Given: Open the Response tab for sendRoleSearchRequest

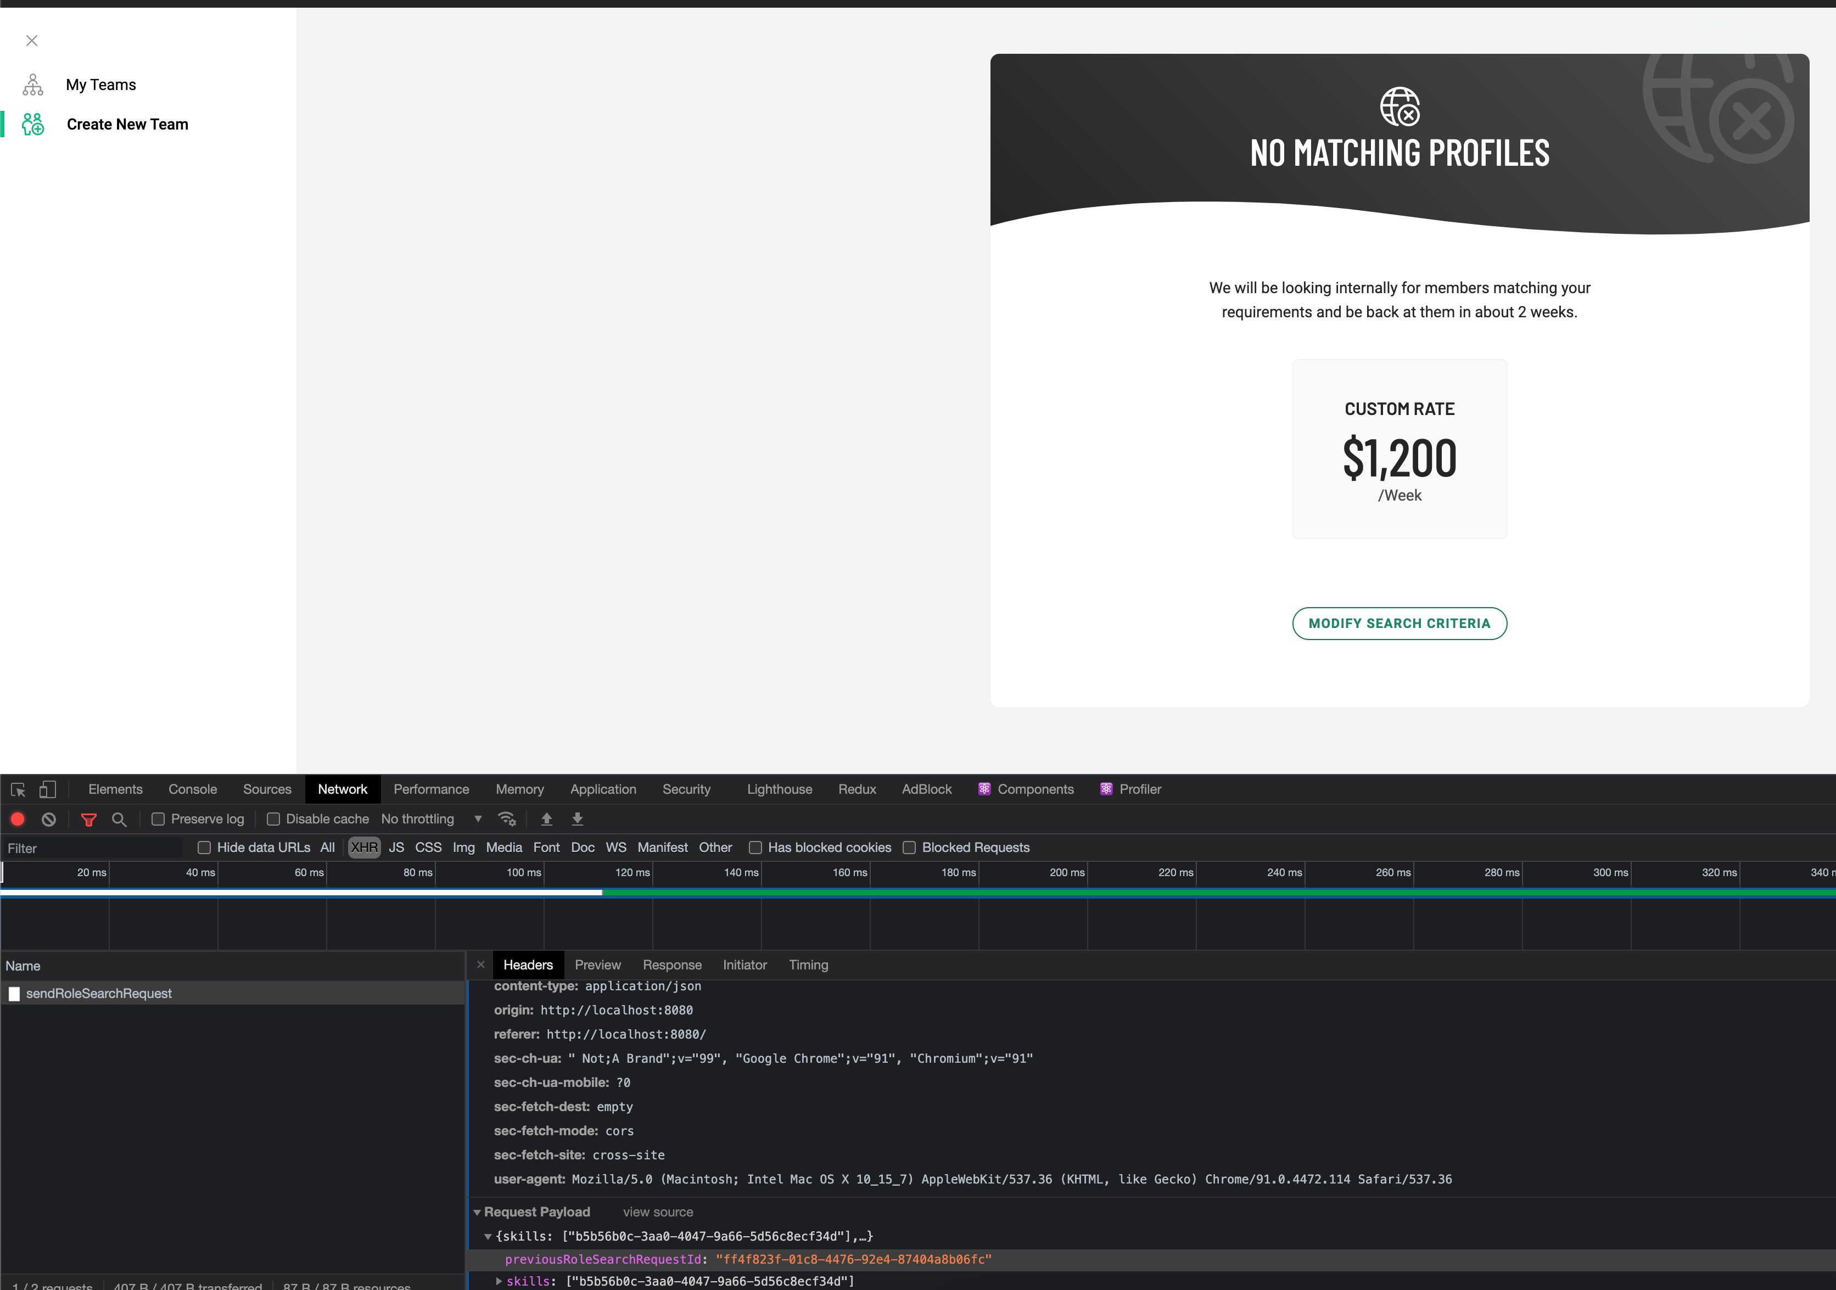Looking at the screenshot, I should pos(671,964).
